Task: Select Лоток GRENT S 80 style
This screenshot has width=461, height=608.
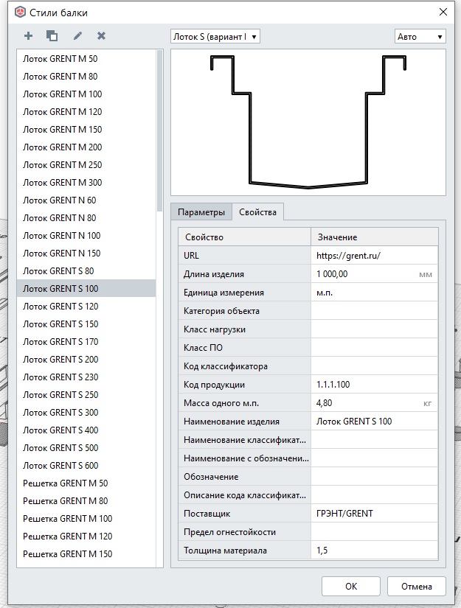Action: [86, 271]
